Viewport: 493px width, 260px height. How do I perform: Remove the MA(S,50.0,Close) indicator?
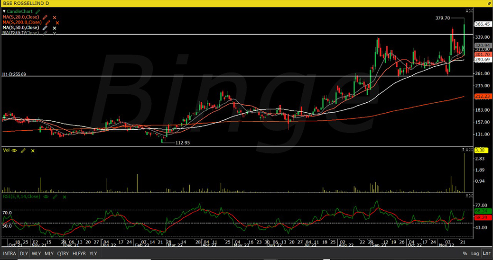pos(55,28)
